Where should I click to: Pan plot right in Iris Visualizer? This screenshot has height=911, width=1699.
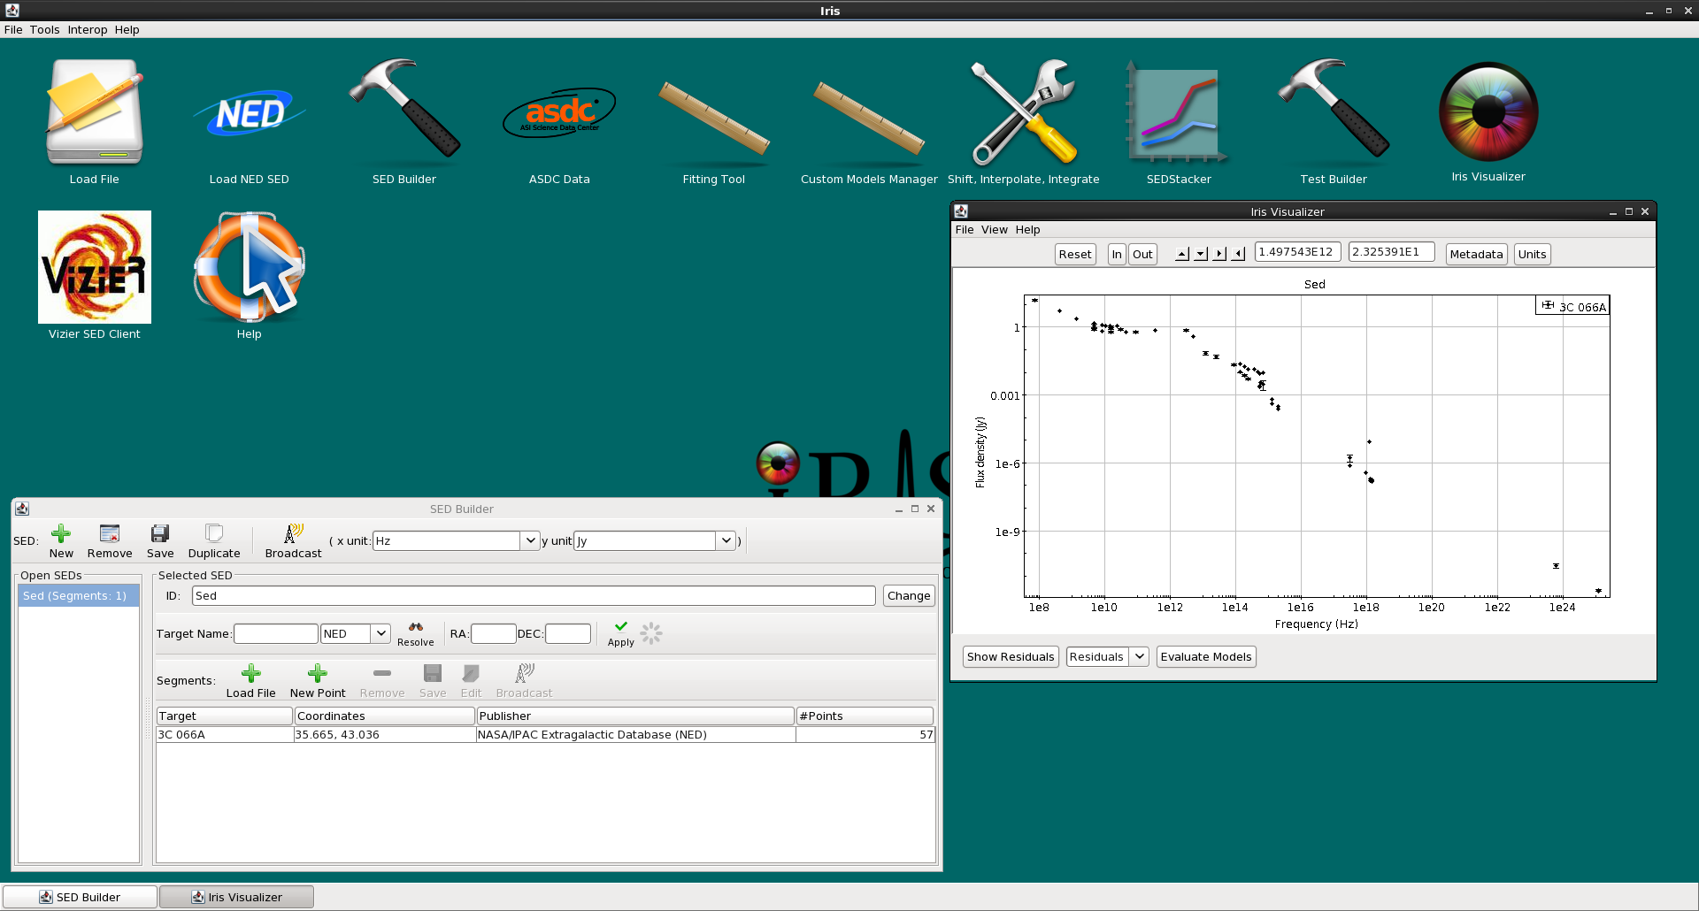pos(1219,254)
